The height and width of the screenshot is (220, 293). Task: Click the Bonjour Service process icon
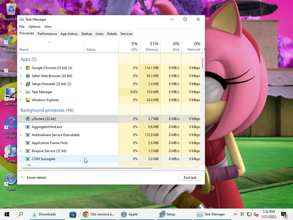tap(28, 151)
